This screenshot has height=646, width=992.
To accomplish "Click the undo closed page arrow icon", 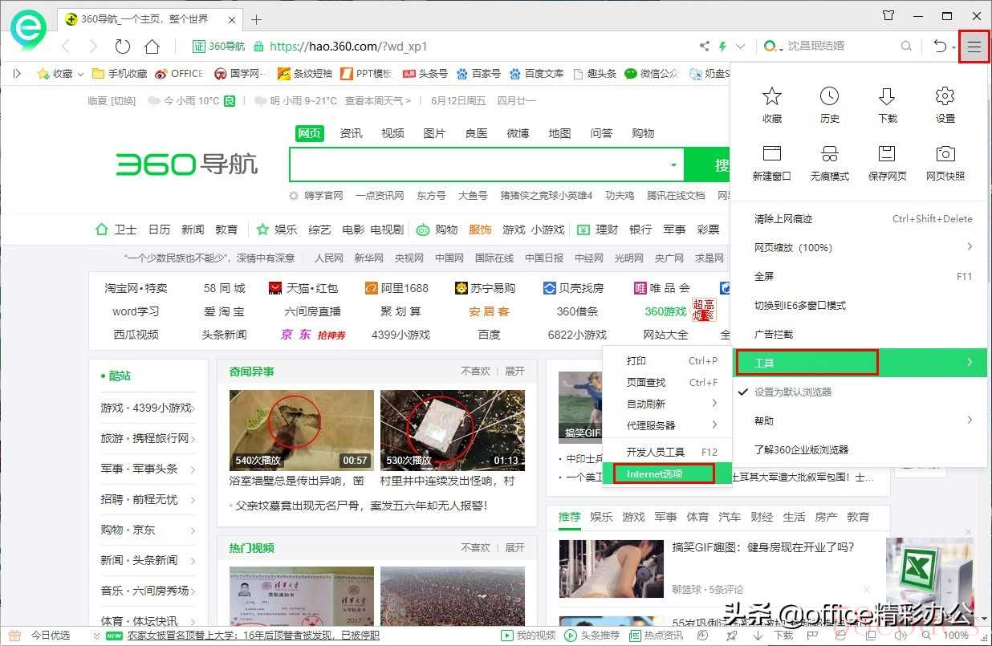I will point(941,47).
